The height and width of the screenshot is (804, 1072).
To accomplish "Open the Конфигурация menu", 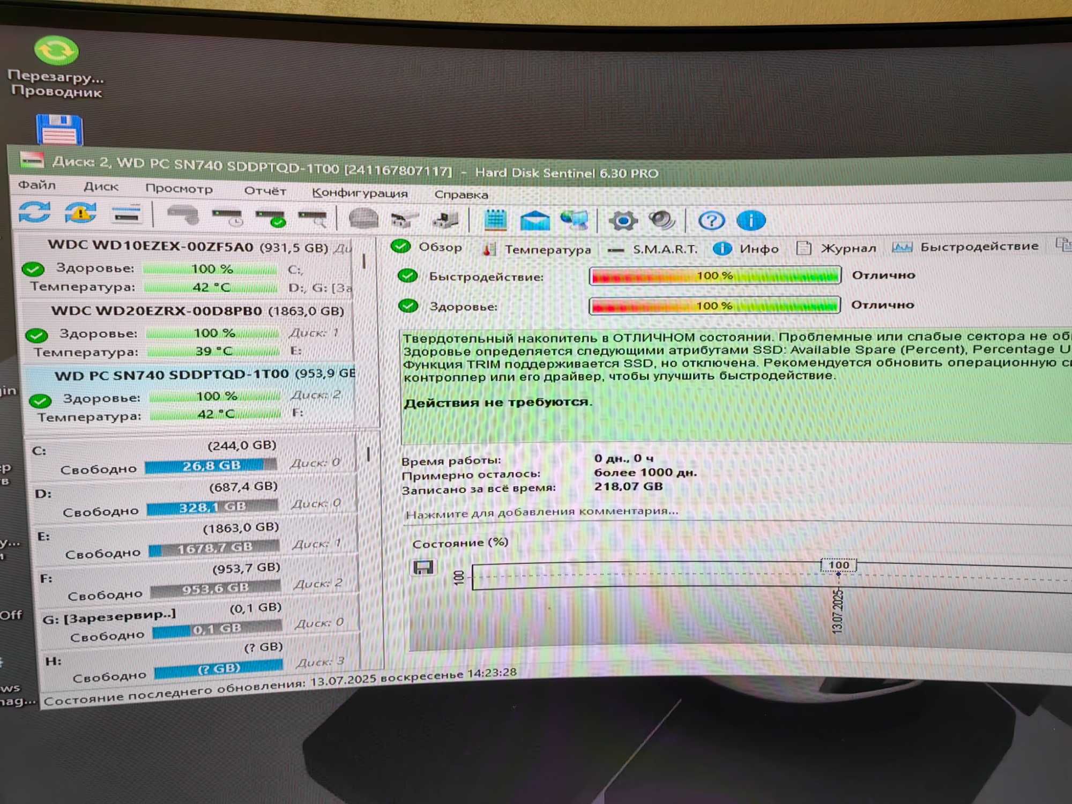I will tap(360, 193).
